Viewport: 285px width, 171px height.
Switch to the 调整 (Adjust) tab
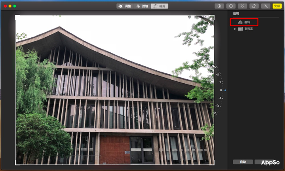point(125,6)
